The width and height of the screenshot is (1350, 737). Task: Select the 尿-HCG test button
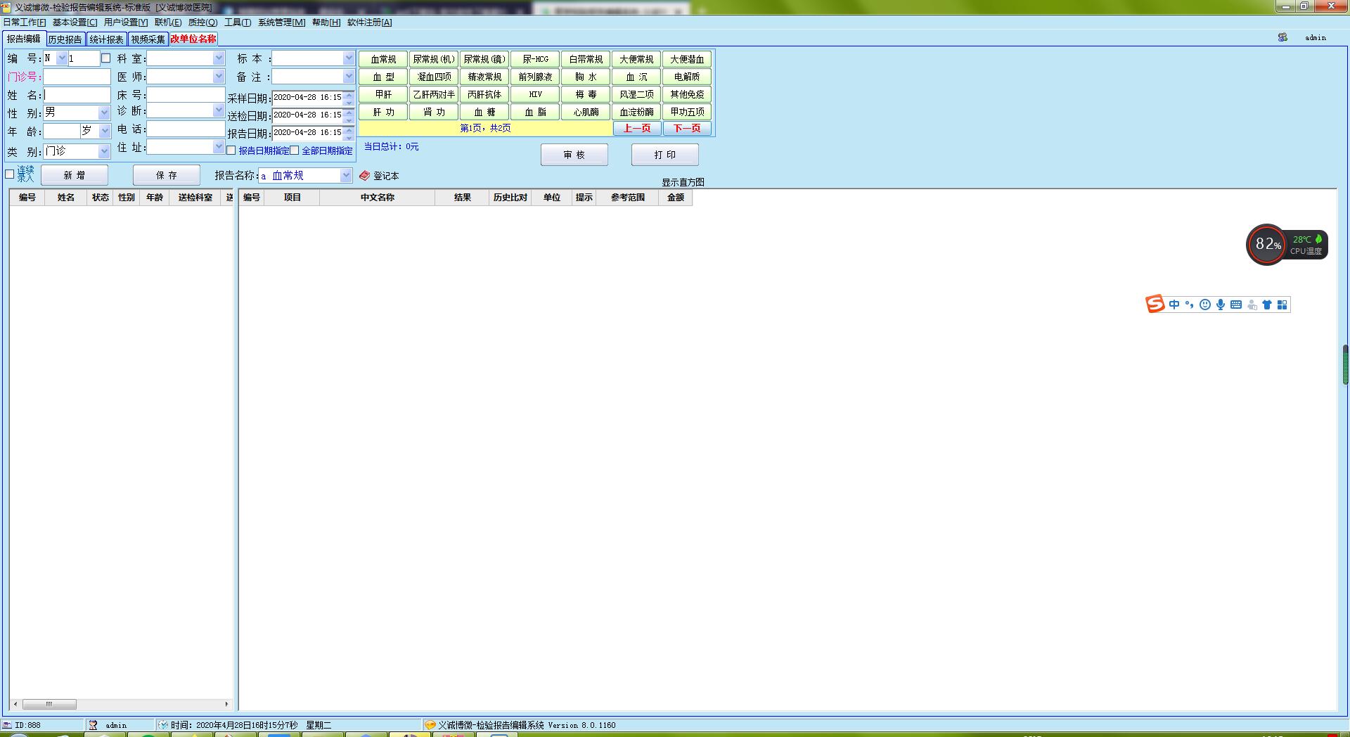(535, 60)
